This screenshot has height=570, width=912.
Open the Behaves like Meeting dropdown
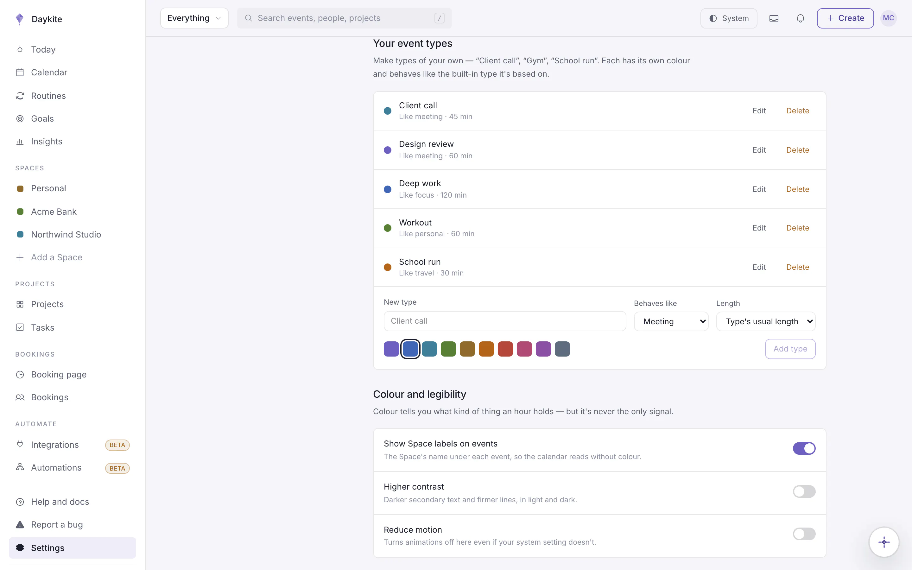[x=671, y=321]
